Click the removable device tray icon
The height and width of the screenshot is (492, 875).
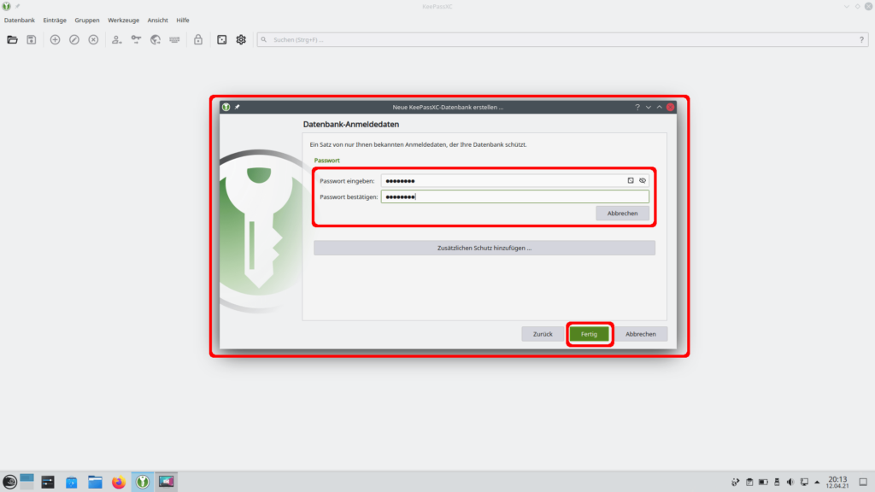tap(777, 482)
